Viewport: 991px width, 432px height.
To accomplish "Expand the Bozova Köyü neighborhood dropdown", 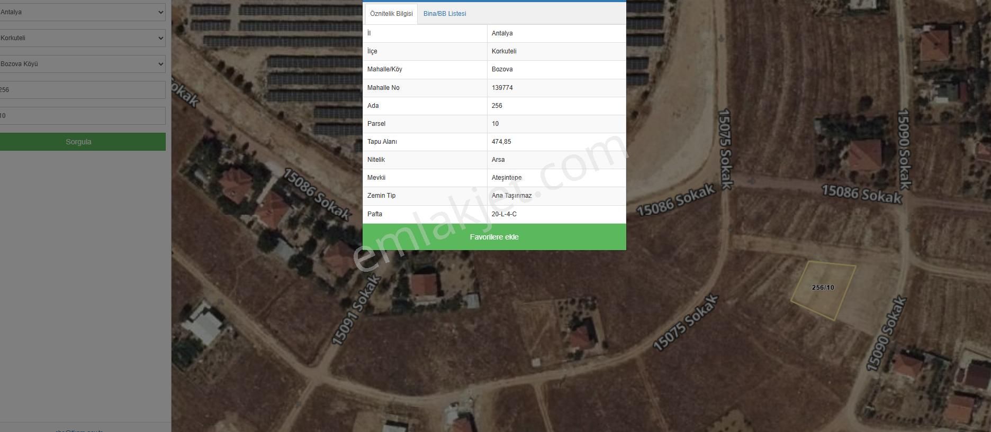I will 82,64.
